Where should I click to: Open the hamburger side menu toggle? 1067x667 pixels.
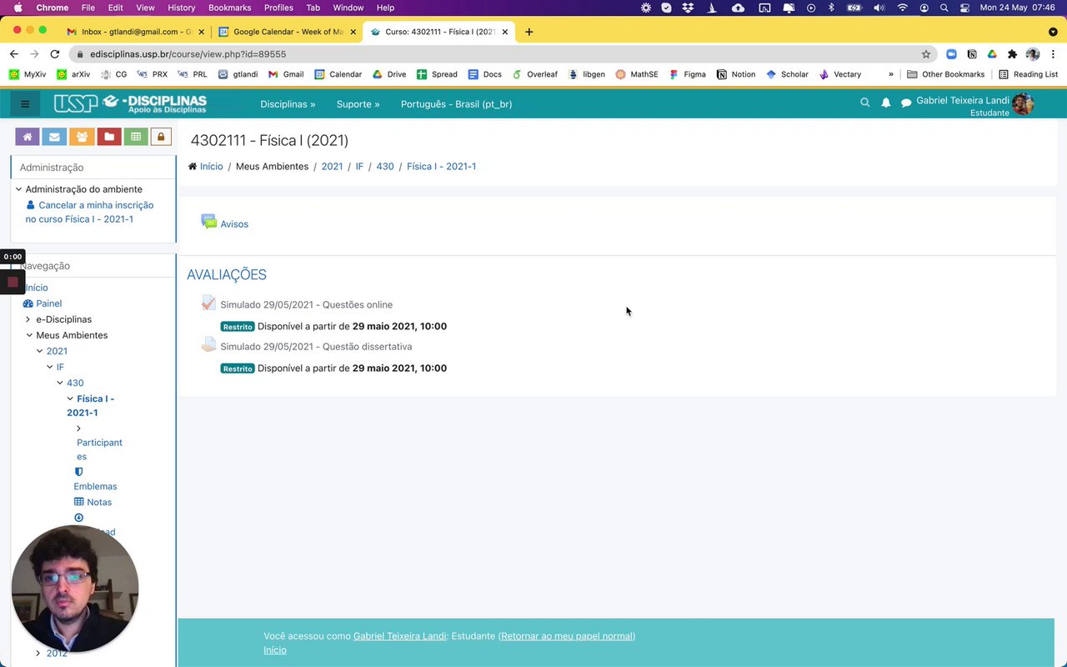point(25,104)
